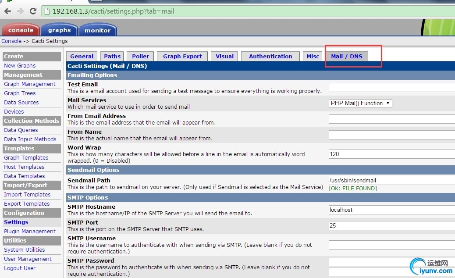This screenshot has width=455, height=278.
Task: Open Import Templates in the sidebar
Action: (27, 194)
